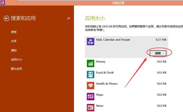Viewport: 183px width, 112px height.
Task: Click the 16.0 KB size for Food & Drink
Action: [162, 73]
